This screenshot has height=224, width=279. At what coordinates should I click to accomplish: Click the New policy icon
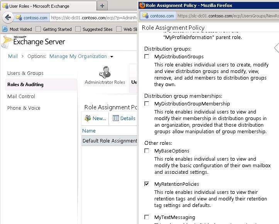pos(88,118)
